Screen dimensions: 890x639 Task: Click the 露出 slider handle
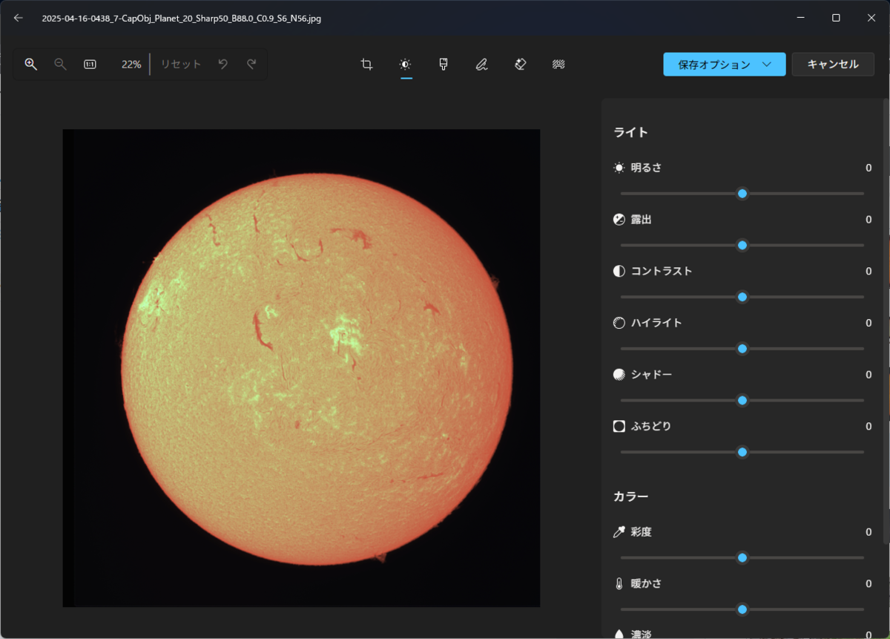click(x=742, y=245)
